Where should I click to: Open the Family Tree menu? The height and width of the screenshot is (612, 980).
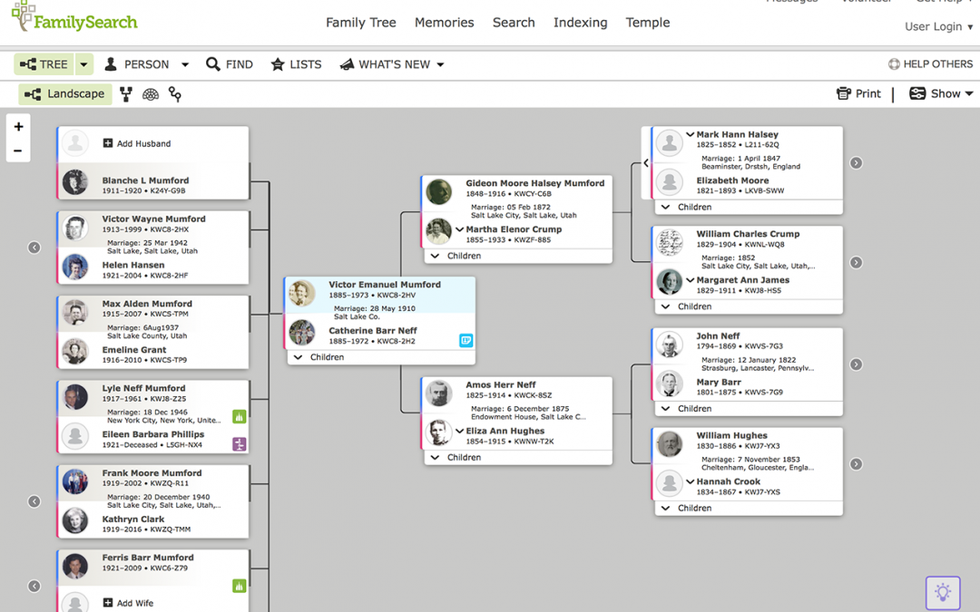pyautogui.click(x=361, y=23)
